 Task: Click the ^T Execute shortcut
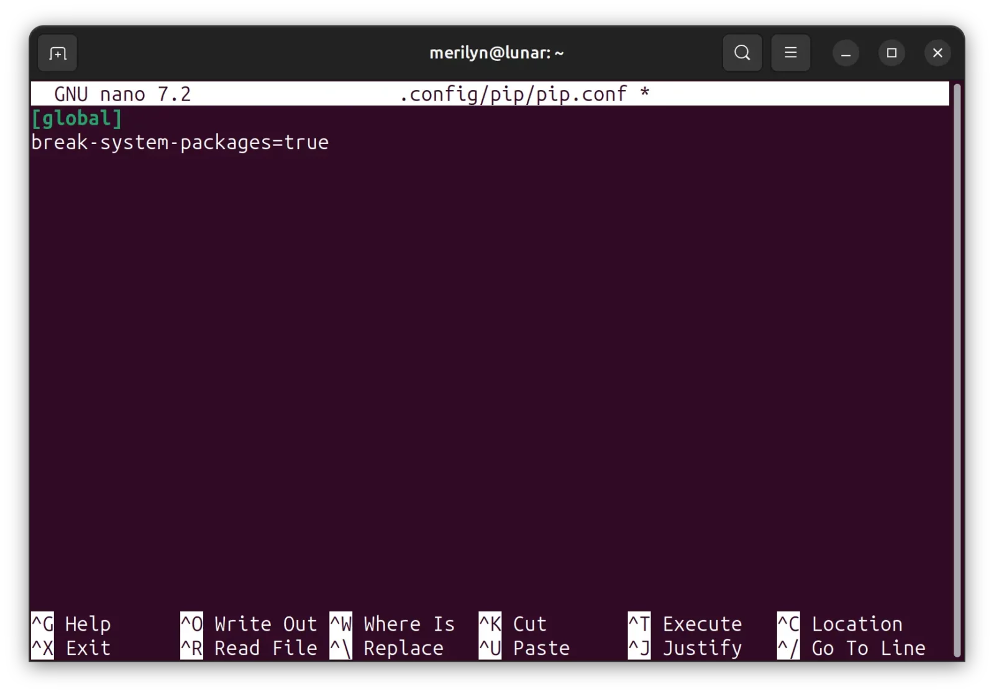tap(685, 624)
